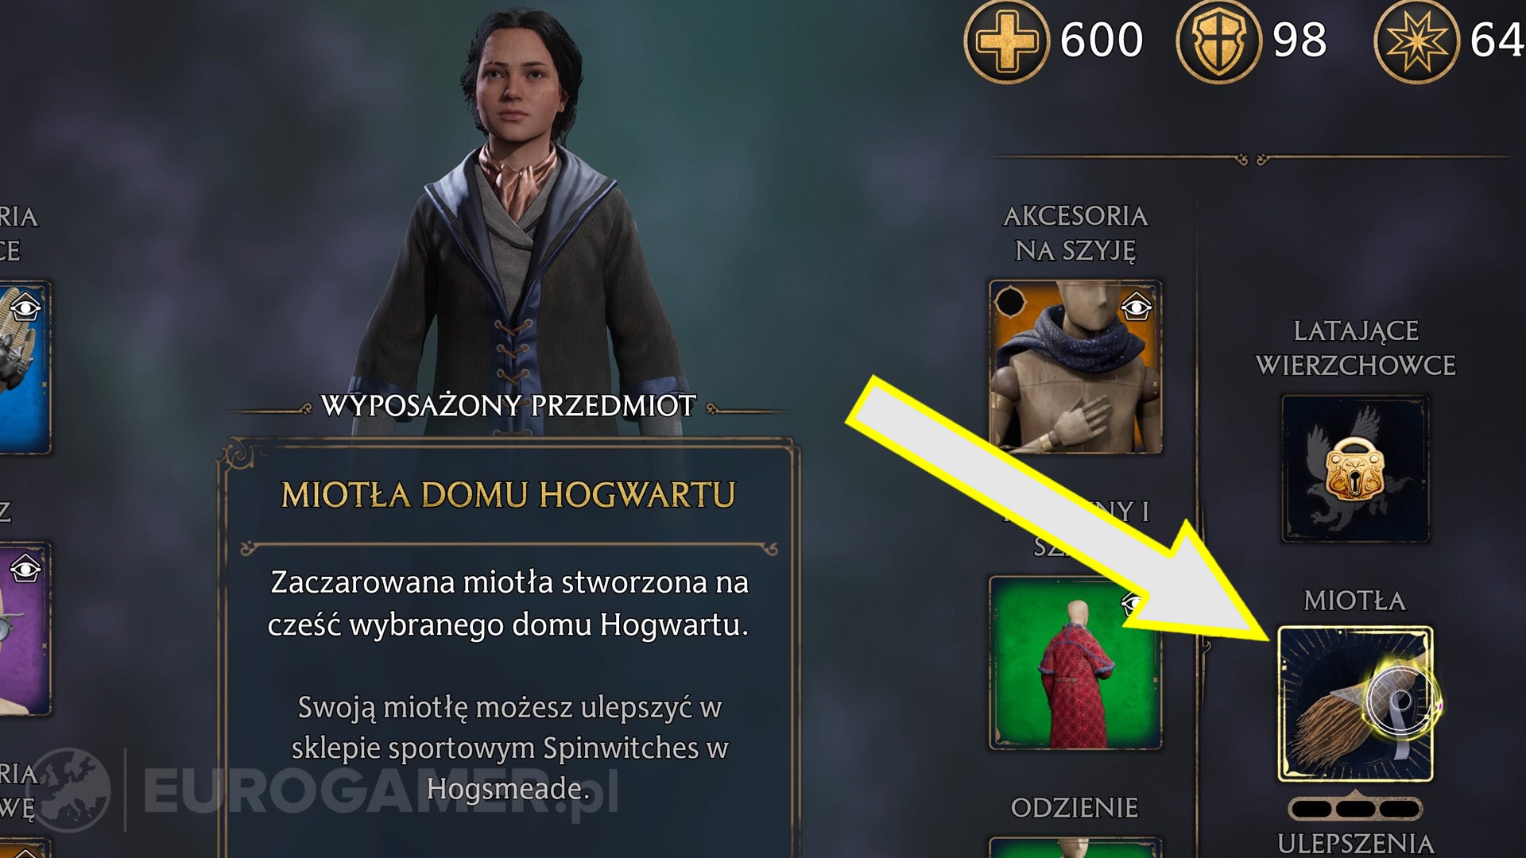Viewport: 1526px width, 858px height.
Task: Click the Miotła Domu Hogwartu title
Action: (x=509, y=495)
